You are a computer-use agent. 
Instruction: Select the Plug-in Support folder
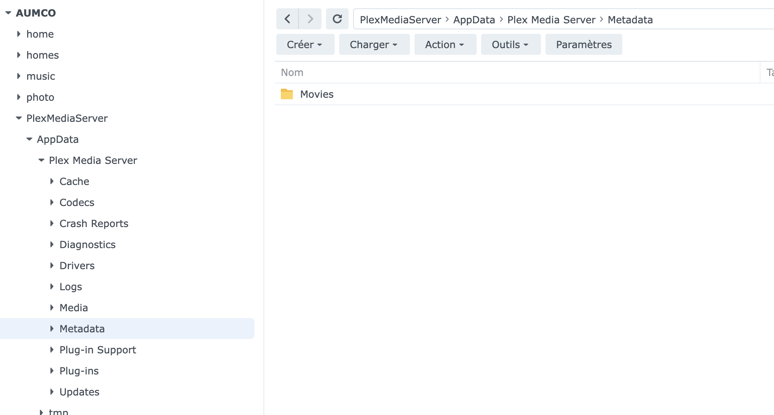coord(98,350)
